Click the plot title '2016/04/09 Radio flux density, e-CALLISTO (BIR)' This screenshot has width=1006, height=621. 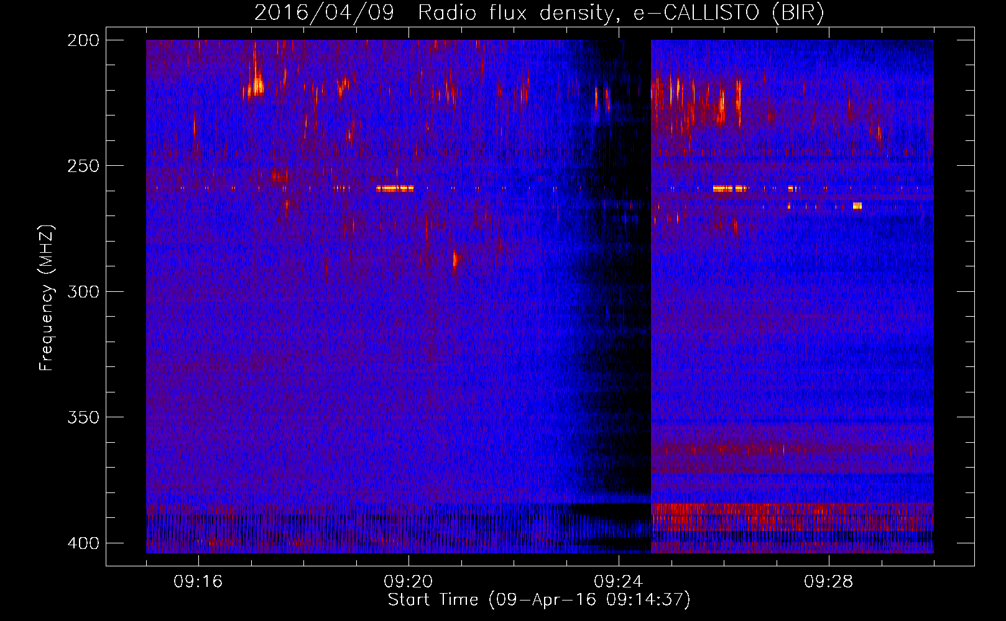coord(539,12)
